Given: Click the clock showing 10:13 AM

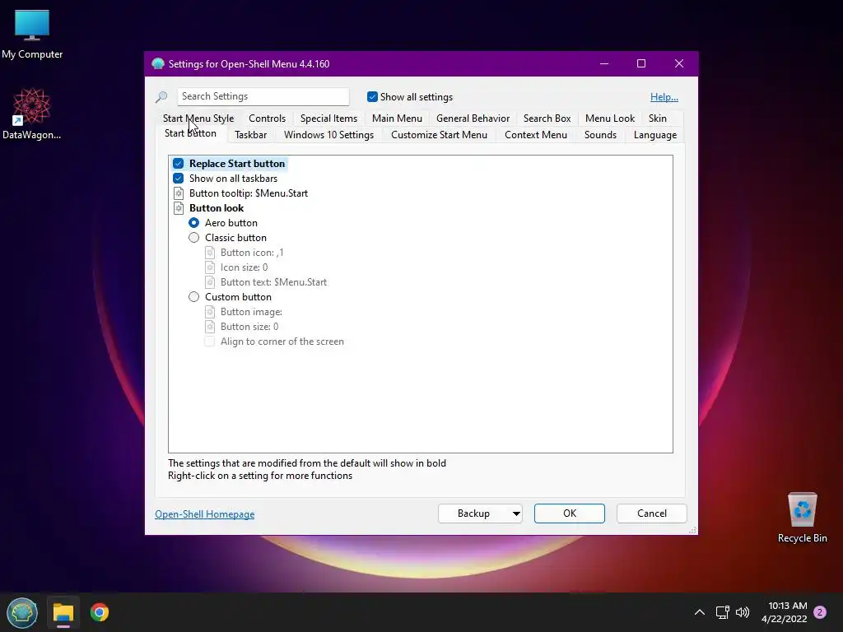Looking at the screenshot, I should click(785, 612).
